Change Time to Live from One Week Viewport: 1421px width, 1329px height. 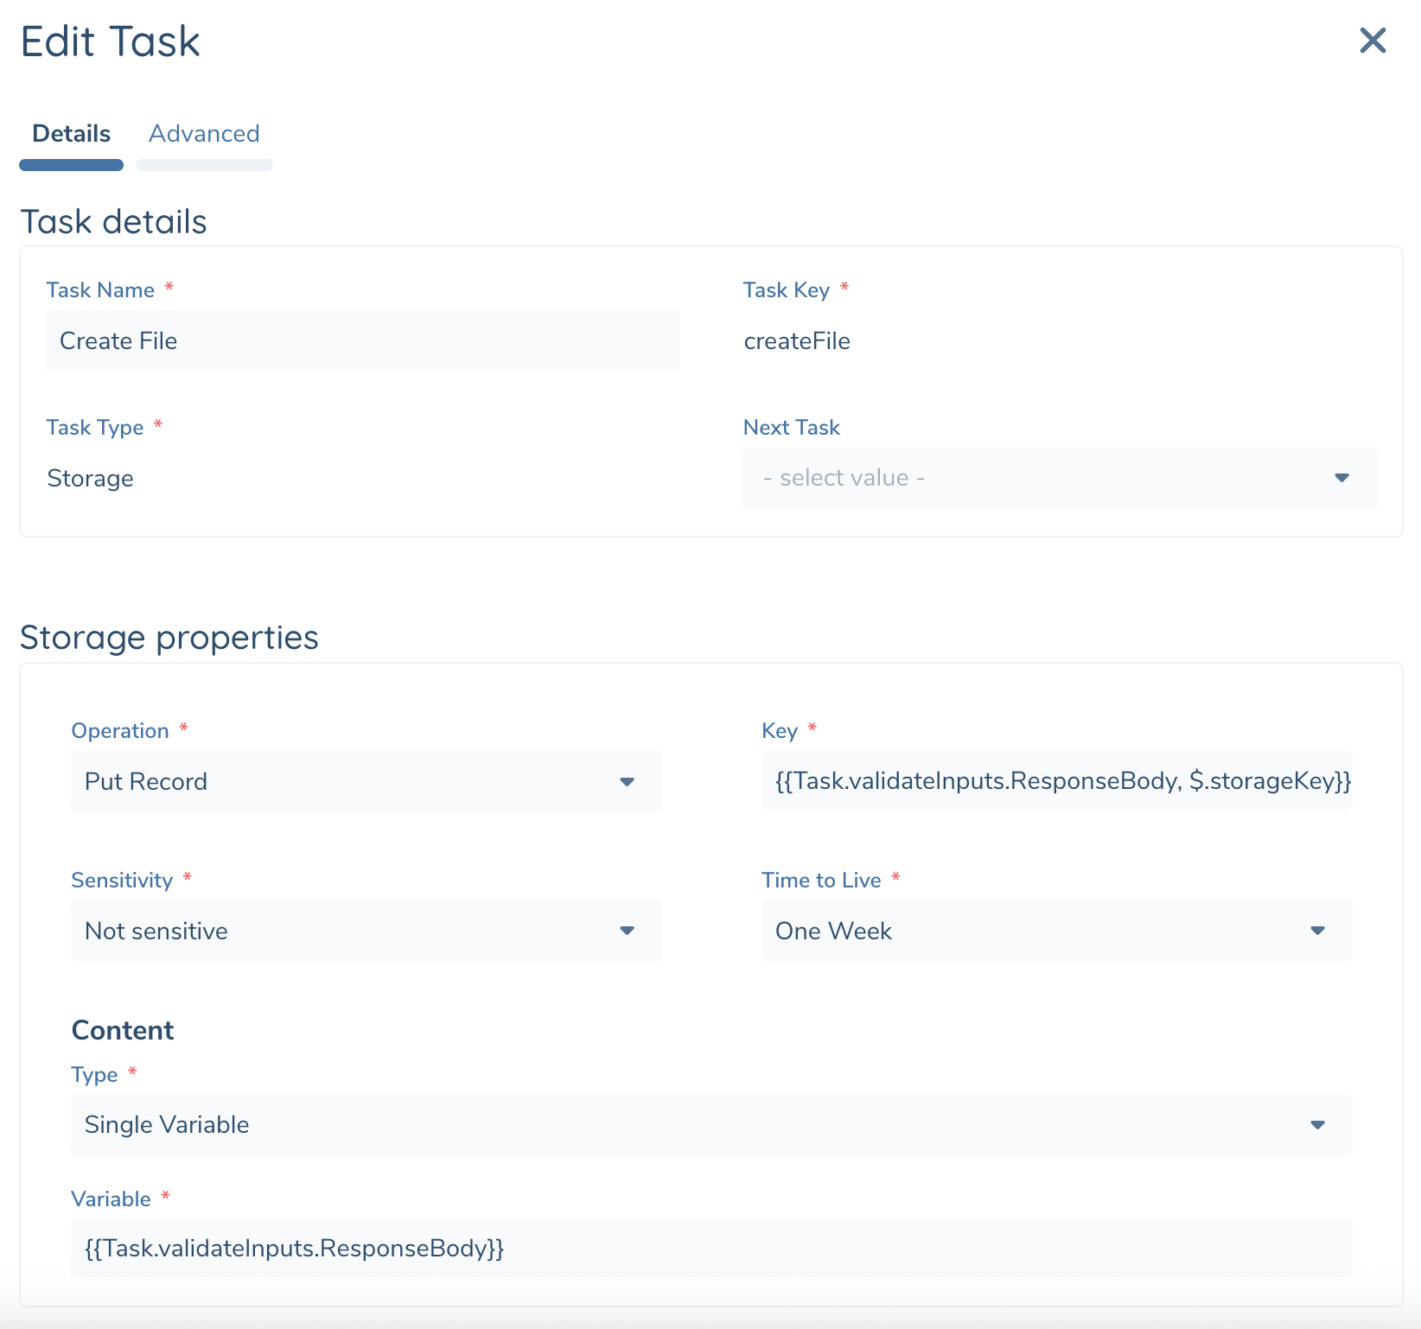click(x=1055, y=932)
